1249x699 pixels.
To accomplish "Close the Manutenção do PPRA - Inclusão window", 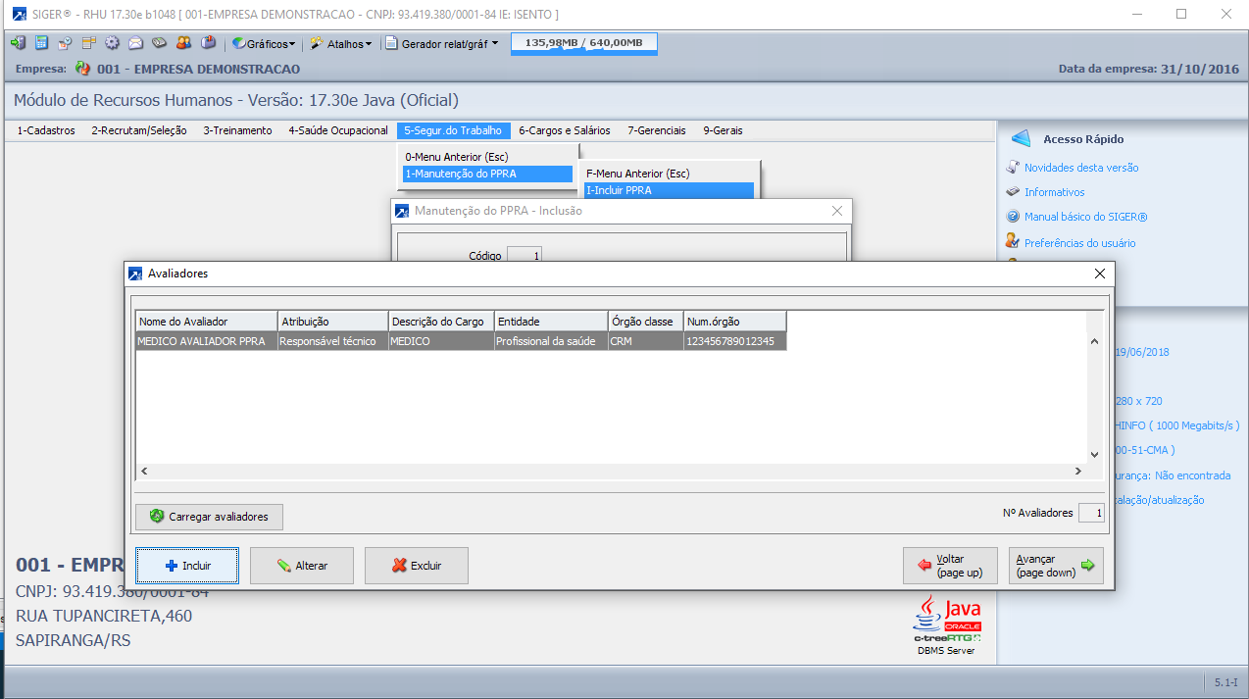I will tap(837, 211).
